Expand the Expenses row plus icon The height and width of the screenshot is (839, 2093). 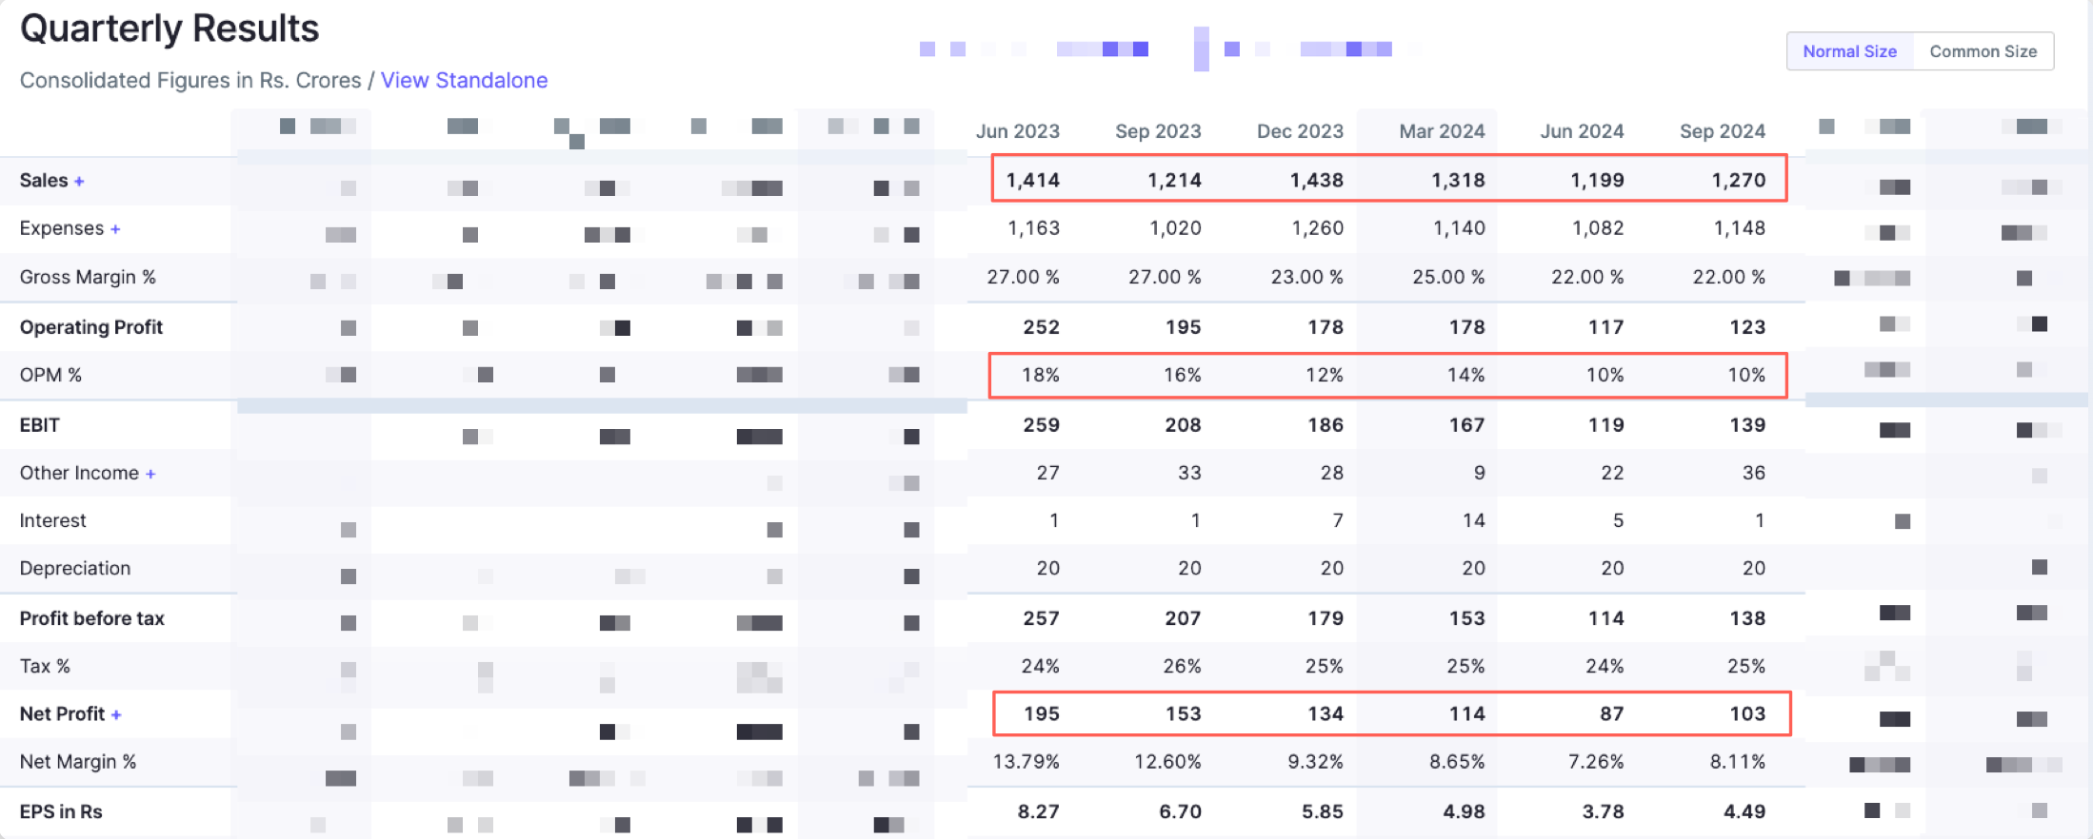click(x=115, y=229)
